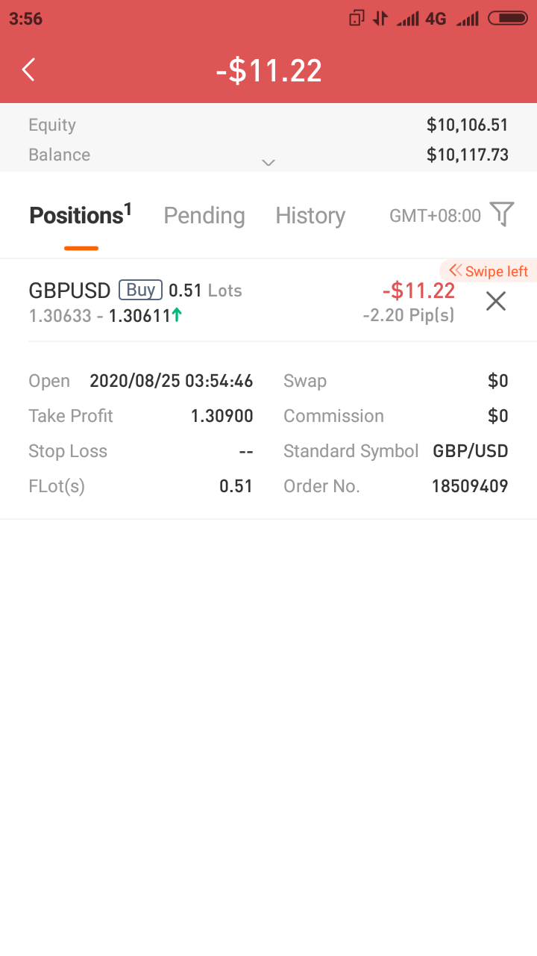Switch to the History tab
This screenshot has width=537, height=956.
[x=310, y=216]
